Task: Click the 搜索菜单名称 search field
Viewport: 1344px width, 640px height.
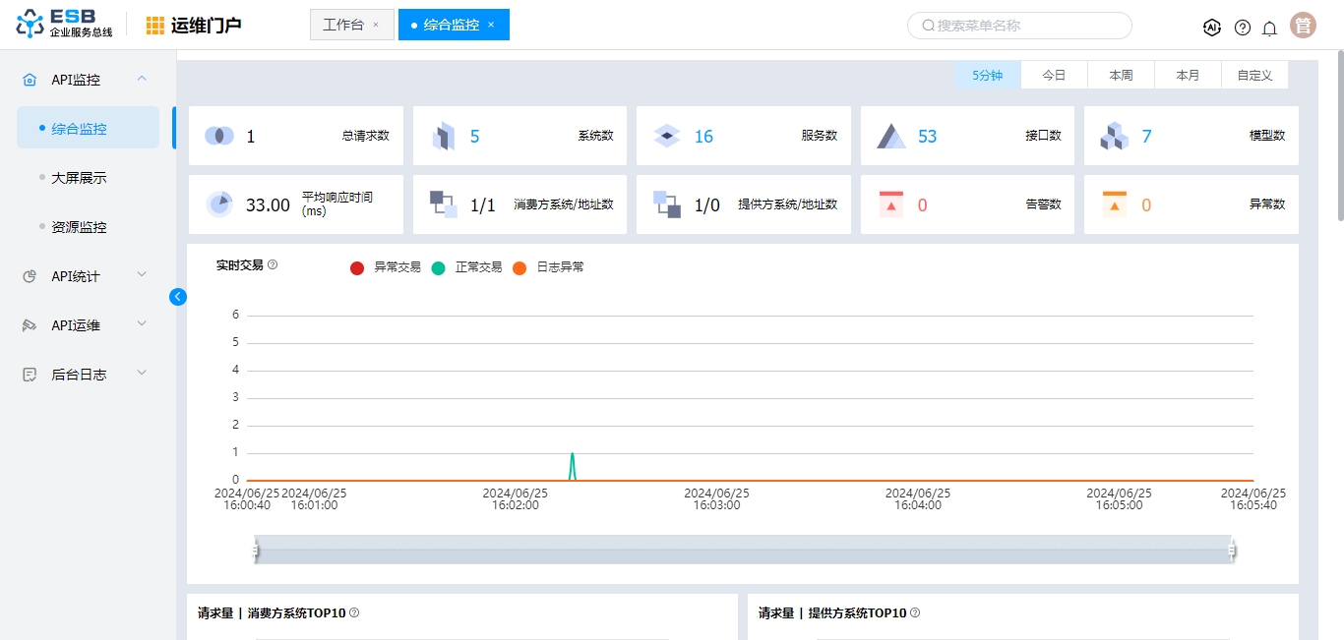Action: point(1019,26)
